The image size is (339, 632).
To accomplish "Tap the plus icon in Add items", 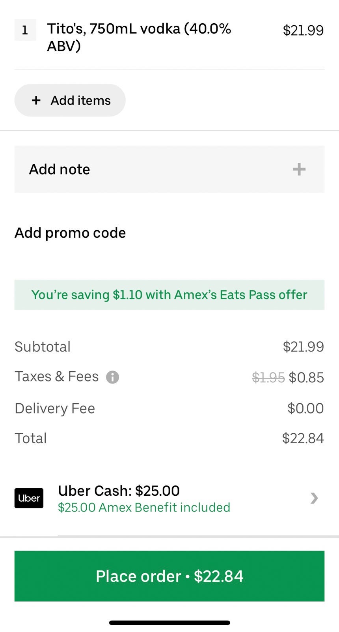I will tap(36, 100).
